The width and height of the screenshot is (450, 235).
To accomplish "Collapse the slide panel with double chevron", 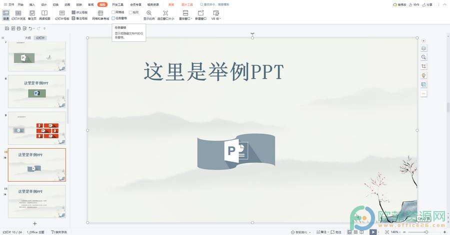I will coord(3,38).
